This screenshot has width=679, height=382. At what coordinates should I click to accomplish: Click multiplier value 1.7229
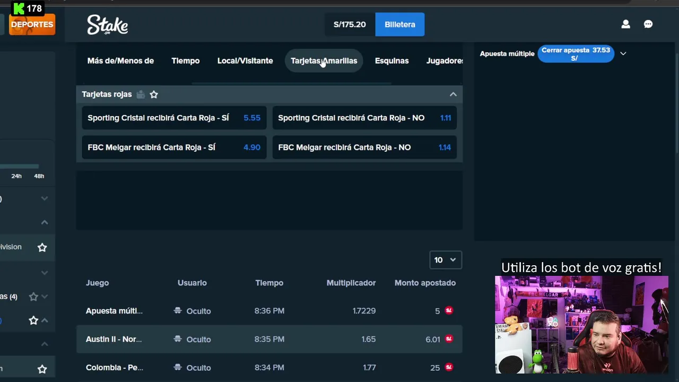(364, 311)
